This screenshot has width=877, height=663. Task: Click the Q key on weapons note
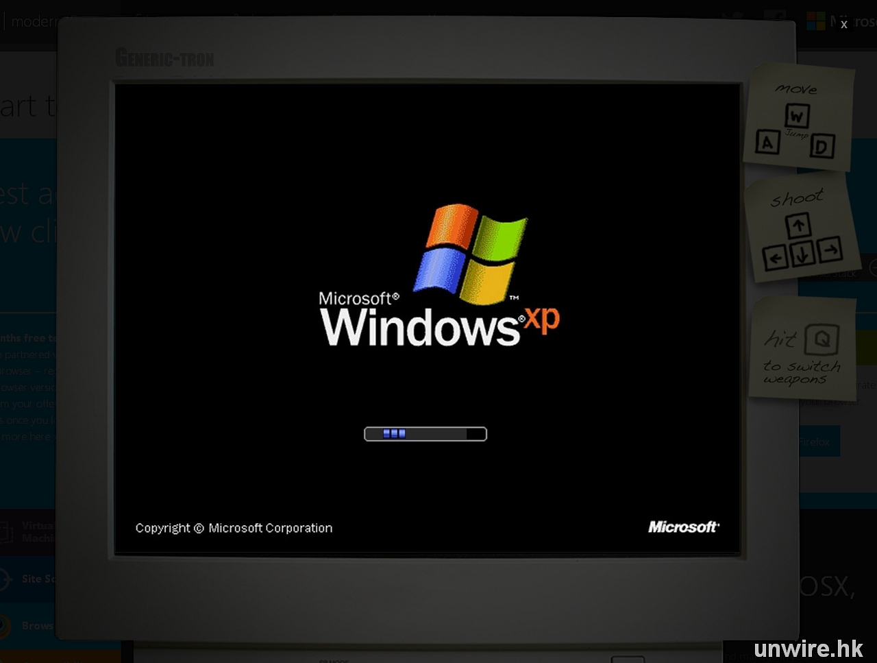point(822,339)
